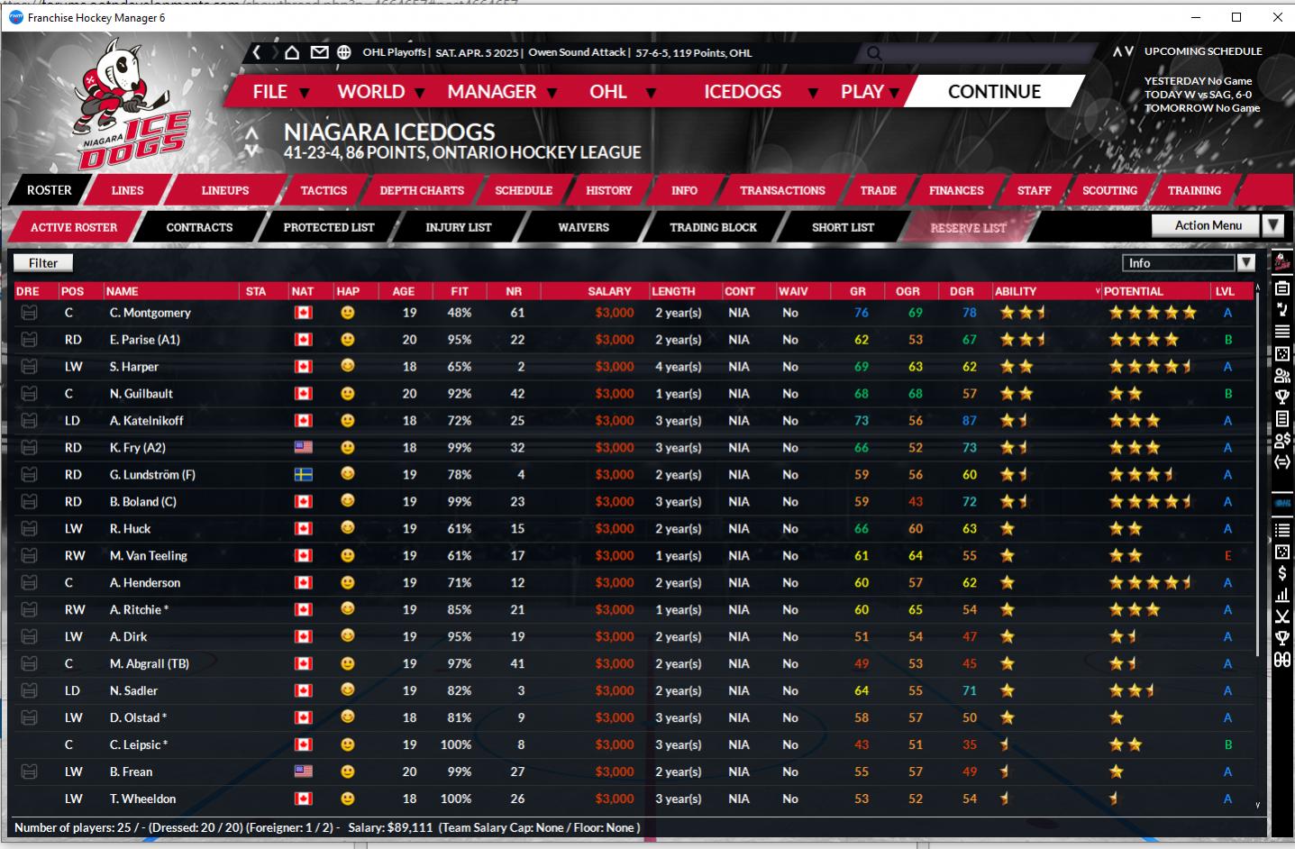The image size is (1295, 849).
Task: Click the magnifier search icon
Action: coord(873,53)
